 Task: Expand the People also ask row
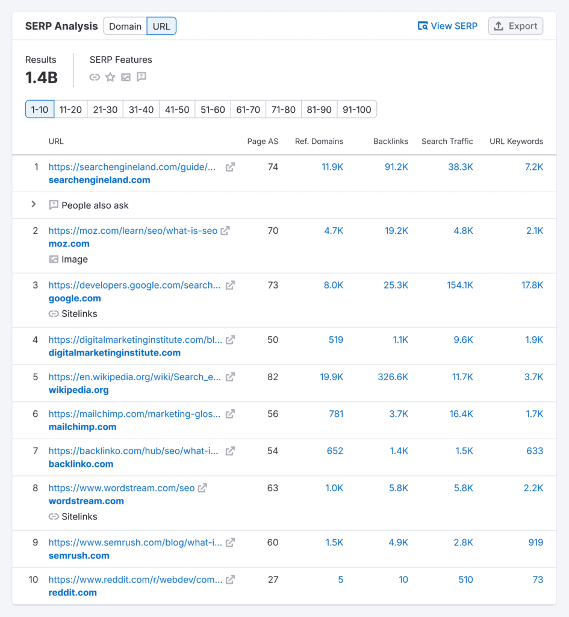(34, 205)
